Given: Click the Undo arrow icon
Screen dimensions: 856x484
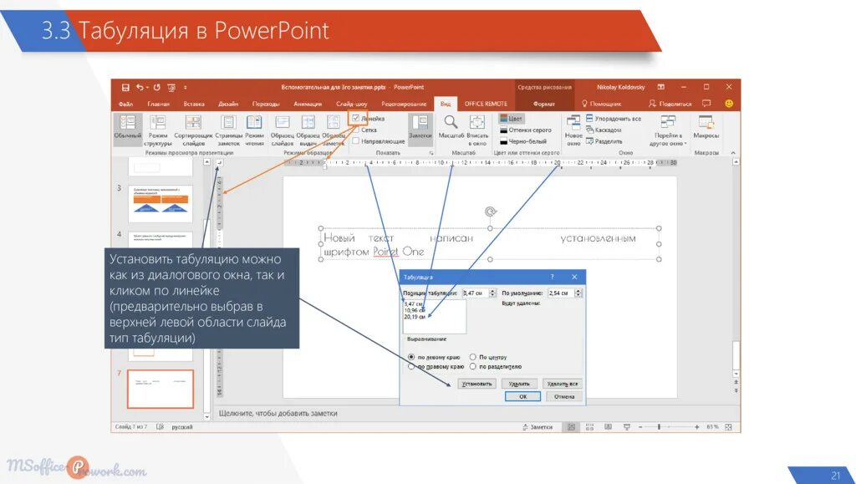Looking at the screenshot, I should tap(140, 87).
